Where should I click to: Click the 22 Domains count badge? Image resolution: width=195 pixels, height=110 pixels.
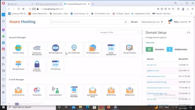[x=149, y=50]
